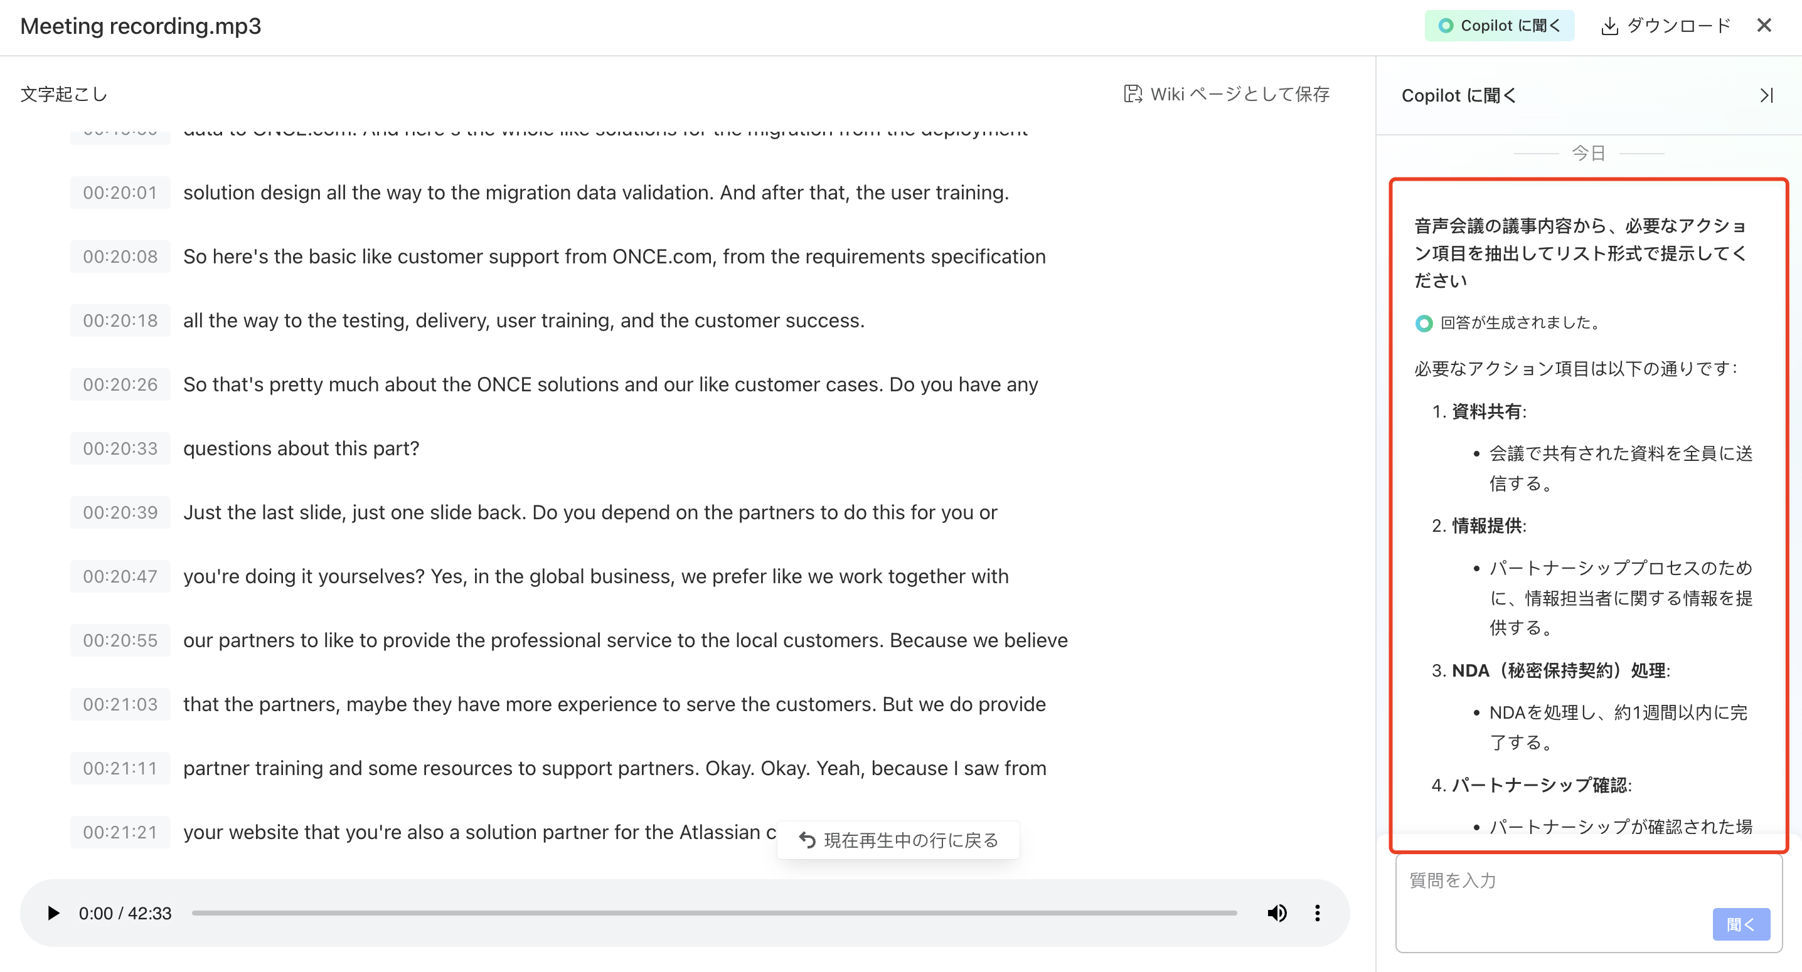
Task: Select transcript line 'questions about this part?'
Action: 301,448
